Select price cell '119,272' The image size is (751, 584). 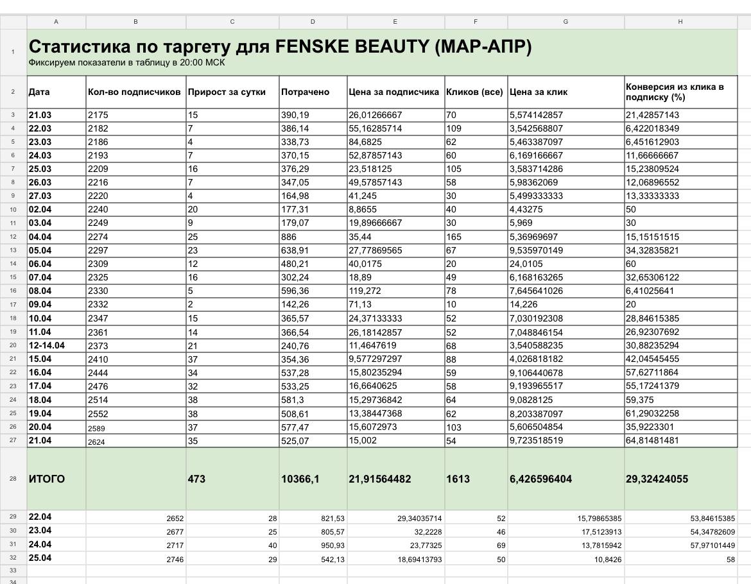[x=395, y=291]
